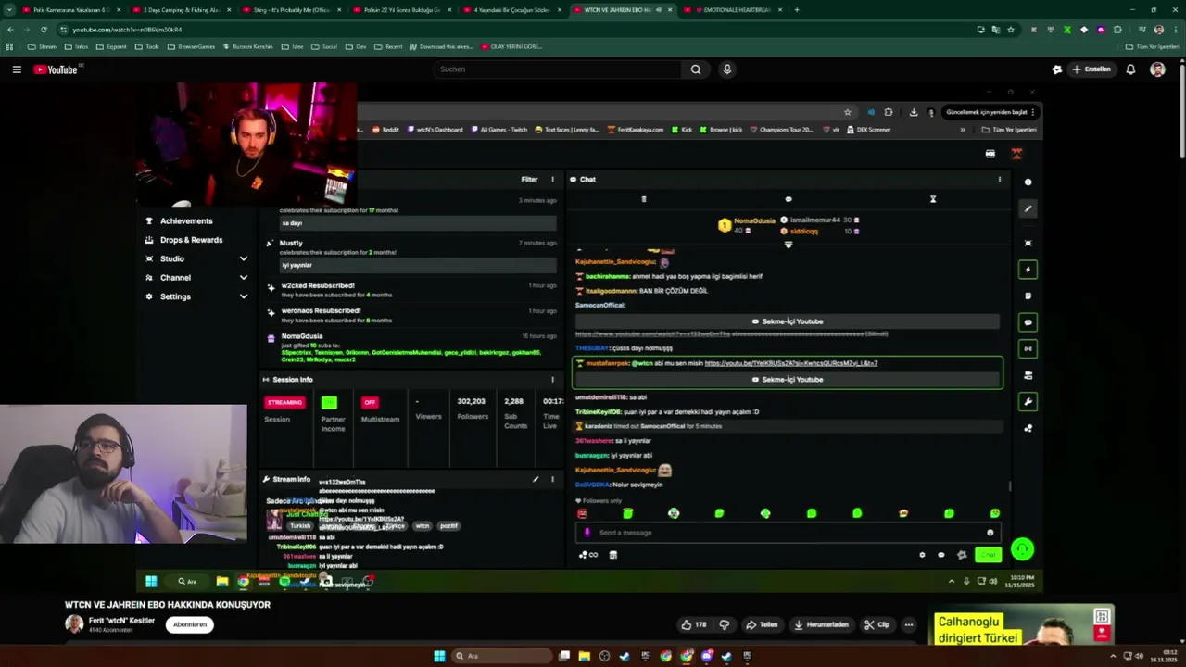Subscribe with the Abonnieren button

pyautogui.click(x=190, y=624)
